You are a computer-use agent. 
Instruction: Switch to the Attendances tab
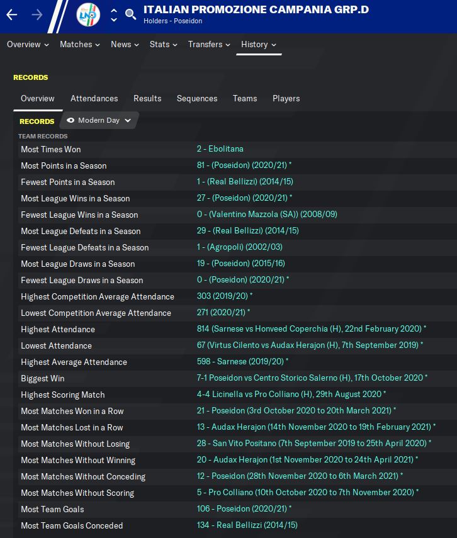coord(94,98)
